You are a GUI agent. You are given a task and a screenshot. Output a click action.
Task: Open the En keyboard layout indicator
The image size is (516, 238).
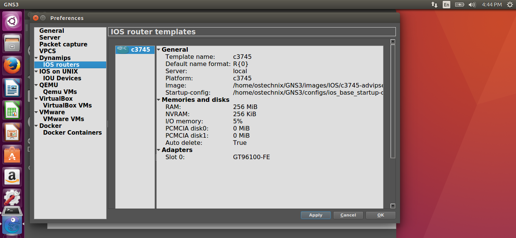click(446, 5)
